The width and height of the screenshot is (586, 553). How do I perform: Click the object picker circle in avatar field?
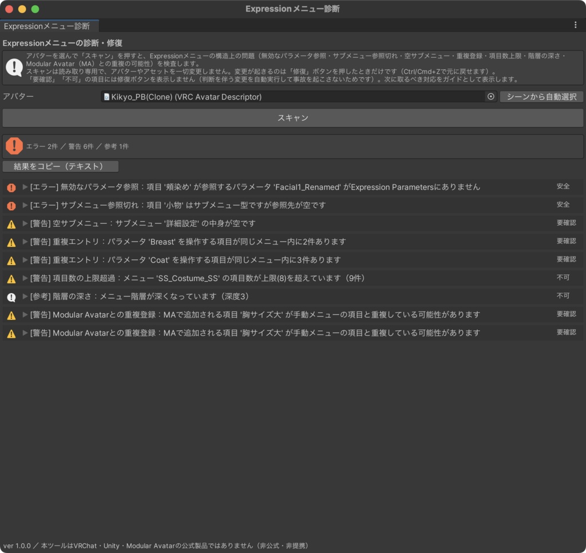(490, 97)
